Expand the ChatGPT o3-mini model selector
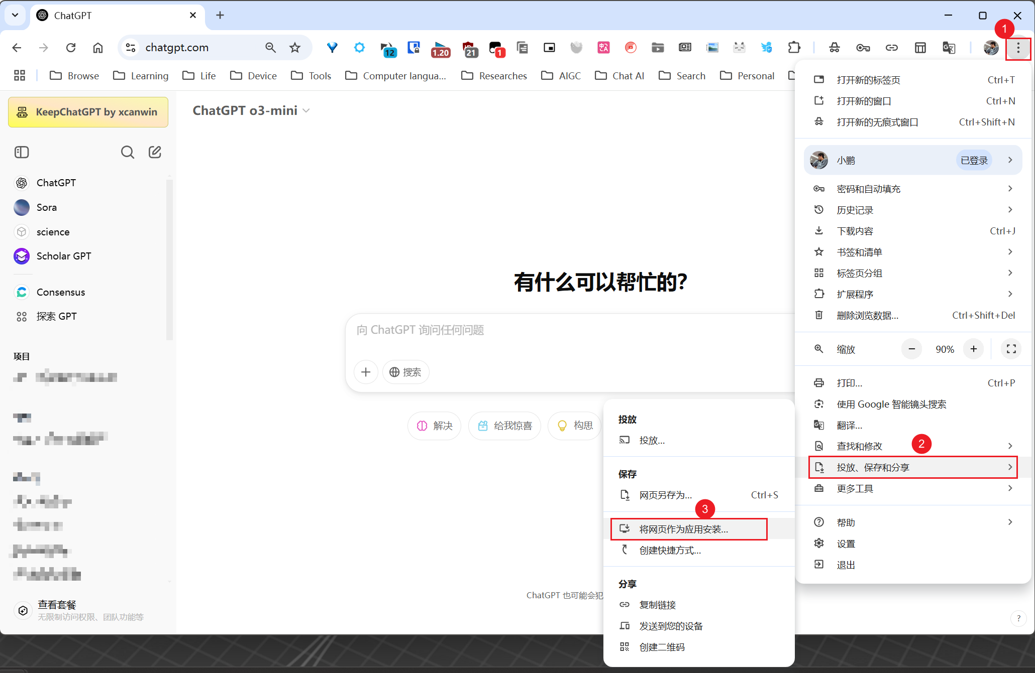The width and height of the screenshot is (1035, 673). coord(251,110)
